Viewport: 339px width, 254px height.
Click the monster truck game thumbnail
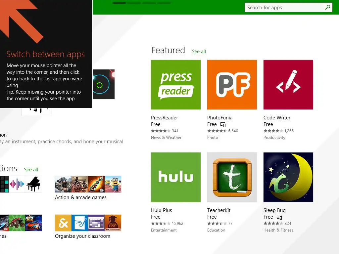(17, 223)
